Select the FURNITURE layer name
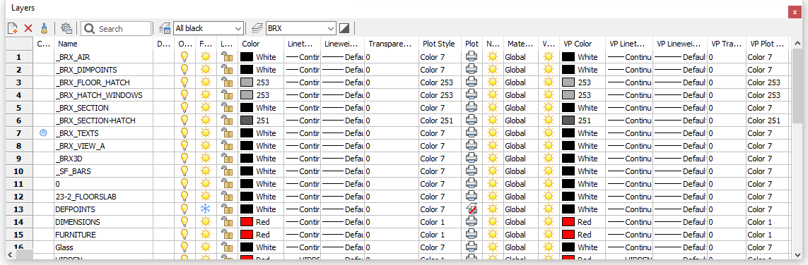Screen dimensions: 808x265 75,235
